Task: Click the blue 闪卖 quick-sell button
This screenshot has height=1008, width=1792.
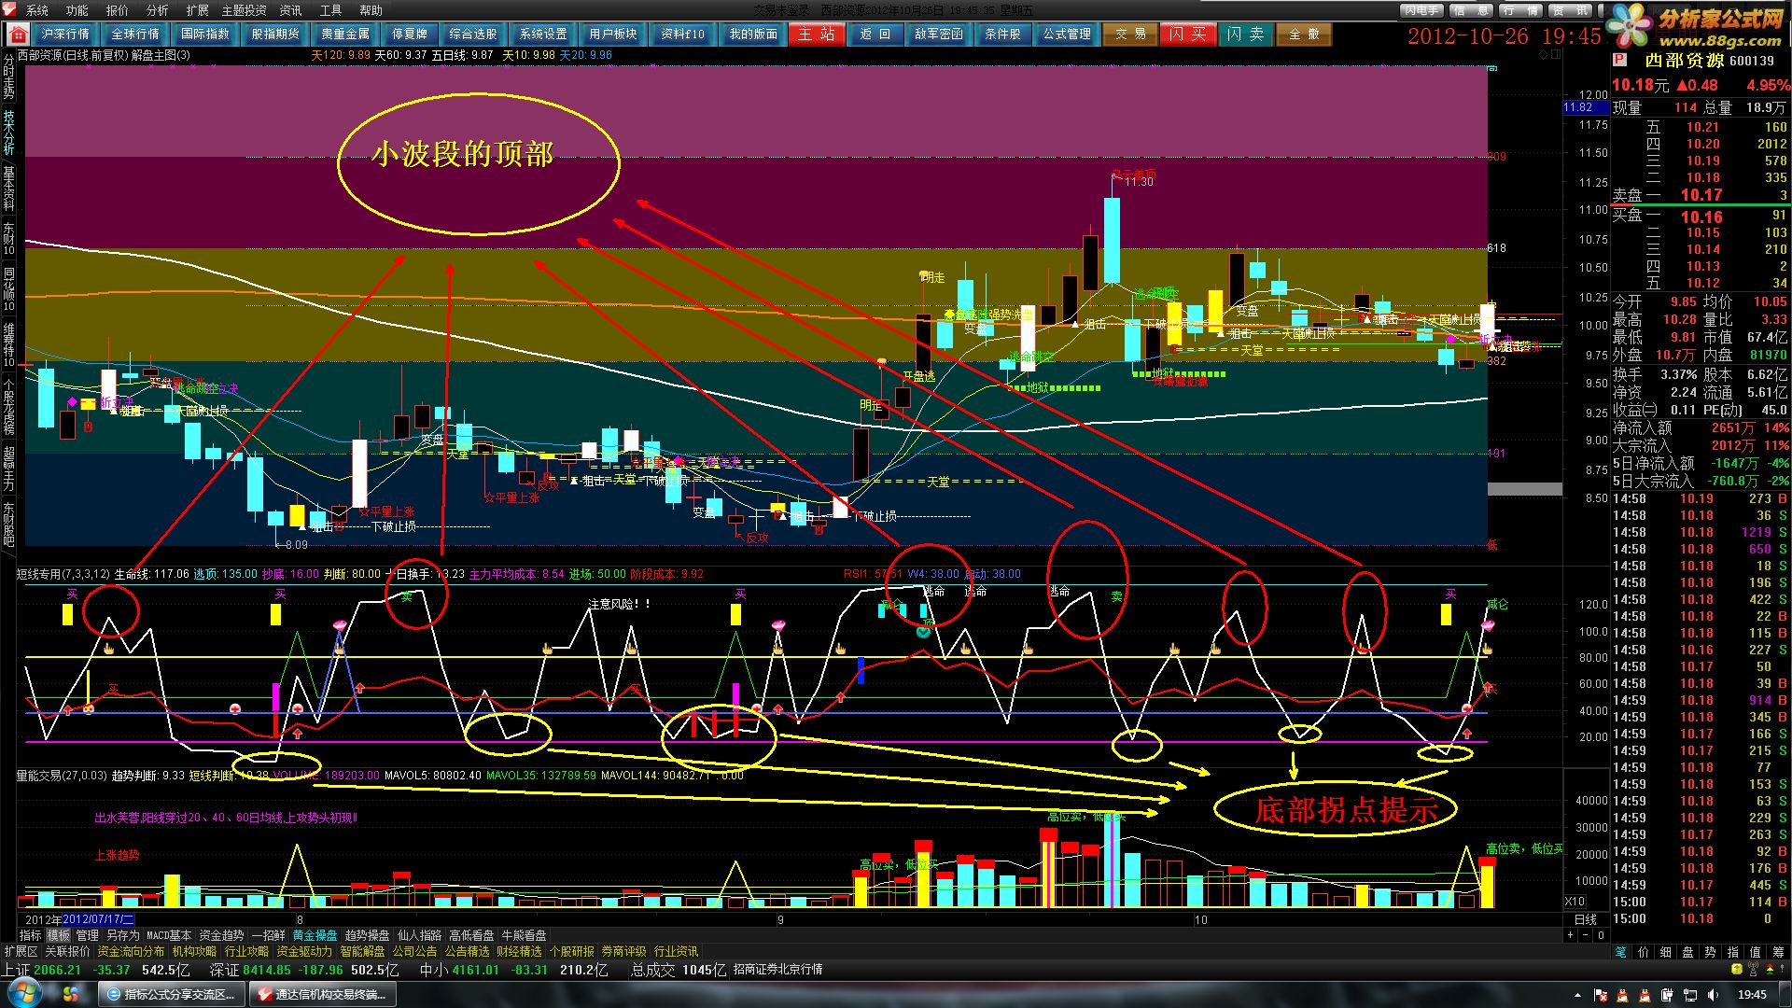Action: [x=1245, y=34]
